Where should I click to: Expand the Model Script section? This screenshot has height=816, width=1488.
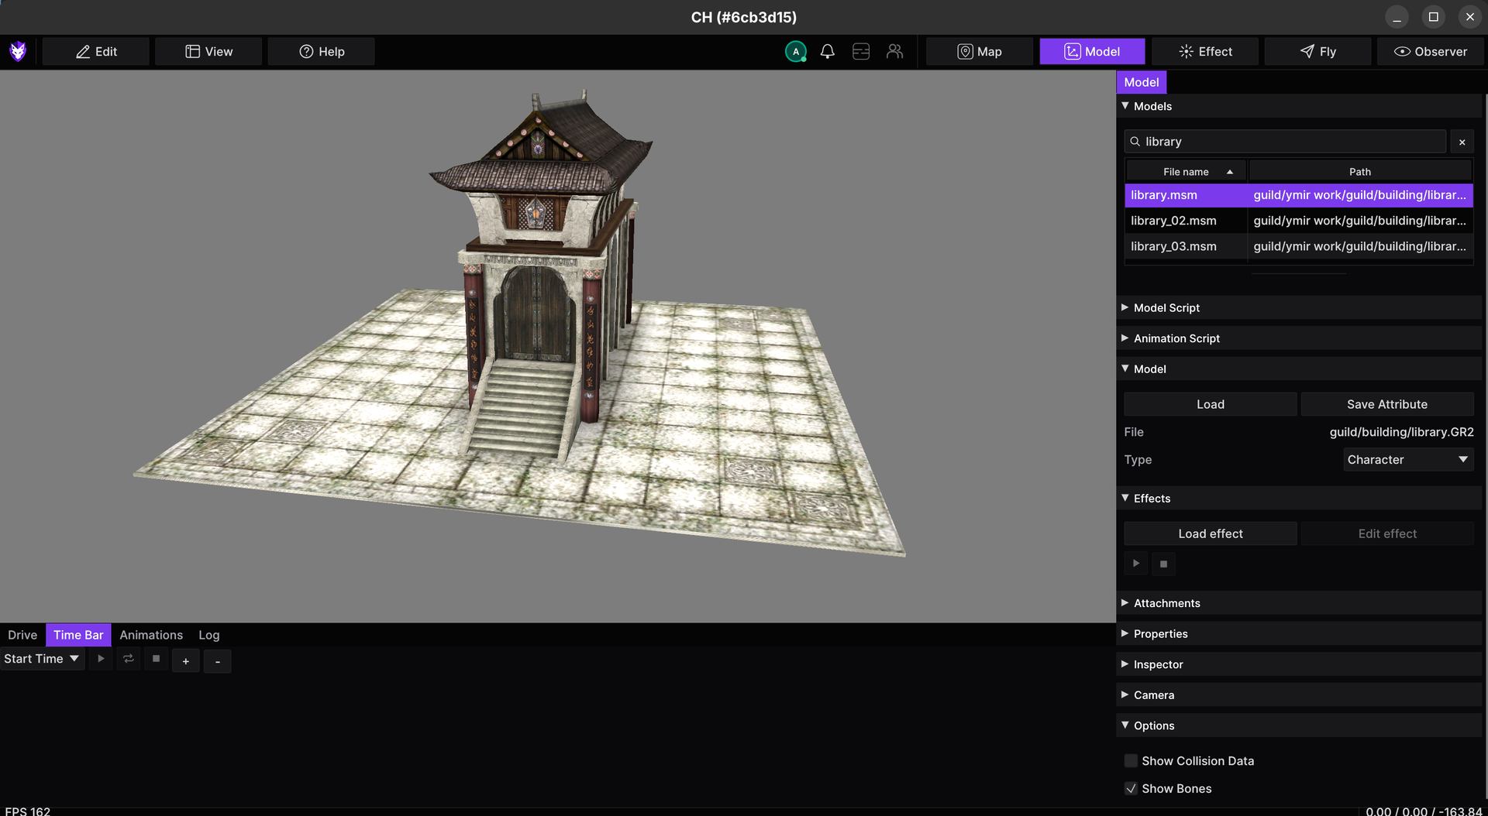[x=1299, y=308]
